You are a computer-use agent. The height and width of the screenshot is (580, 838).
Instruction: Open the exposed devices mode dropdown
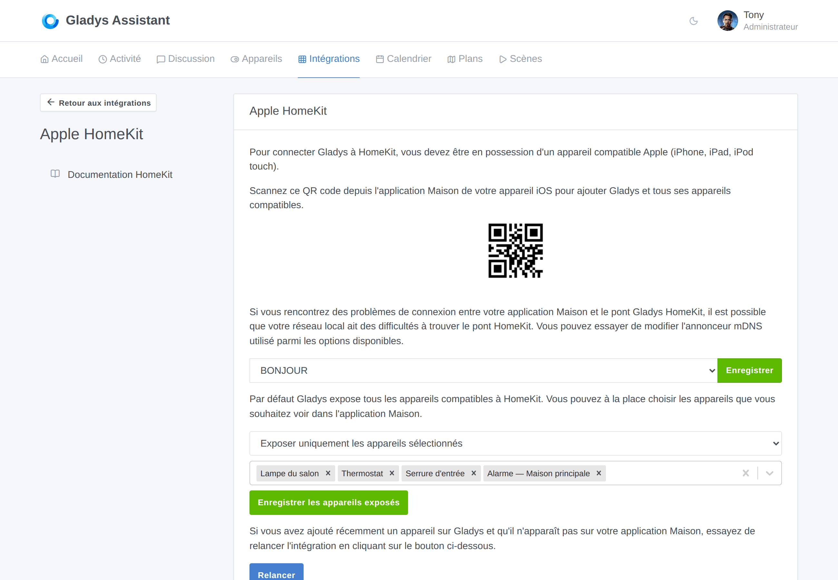click(x=515, y=443)
